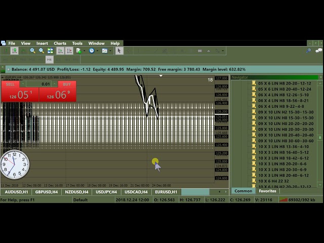Screen dimensions: 324x243
Task: Click the search magnifier icon at top right
Action: click(x=309, y=51)
